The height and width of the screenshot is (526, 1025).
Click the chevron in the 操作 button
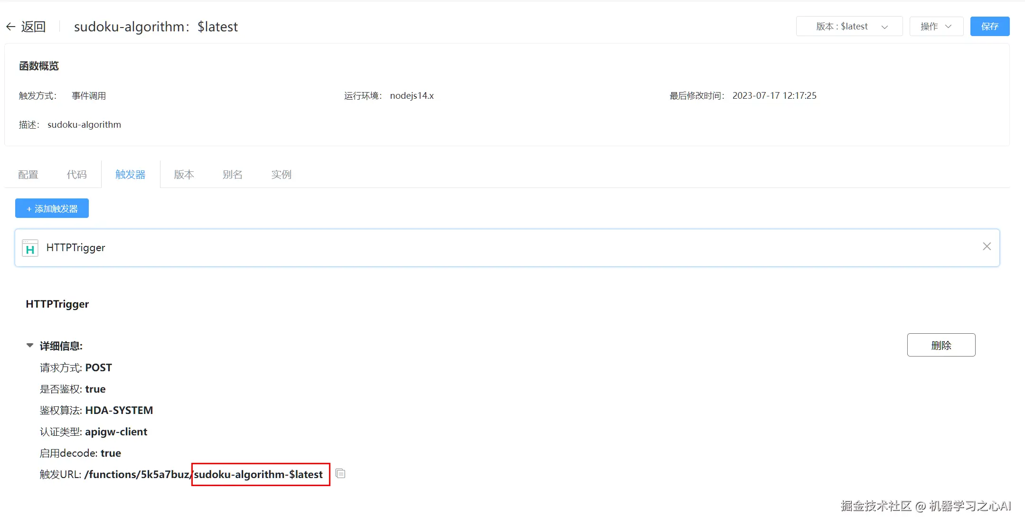pos(948,27)
